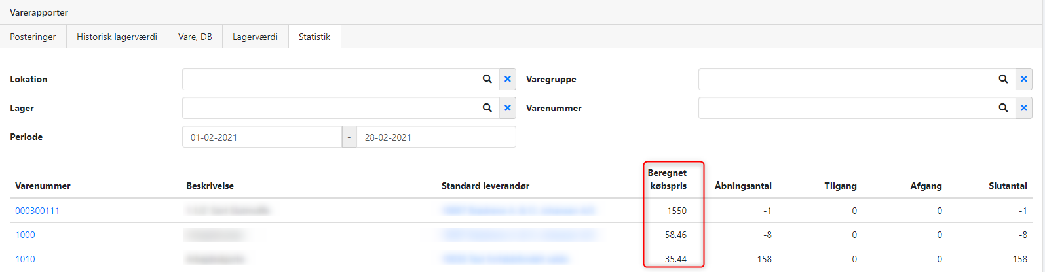Image resolution: width=1045 pixels, height=272 pixels.
Task: Click the search icon in Varegruppe field
Action: pyautogui.click(x=1003, y=79)
